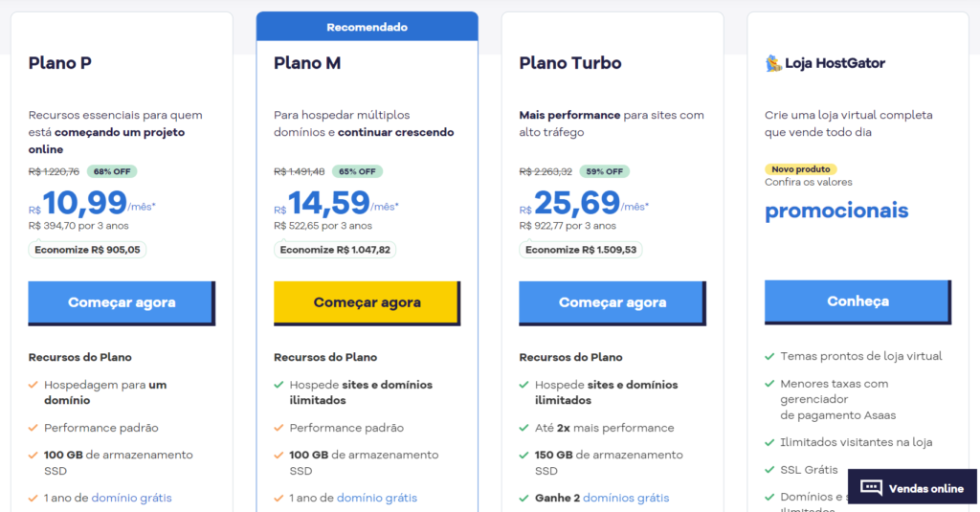Click the 59% OFF badge on Plano Turbo
The height and width of the screenshot is (512, 980).
605,171
